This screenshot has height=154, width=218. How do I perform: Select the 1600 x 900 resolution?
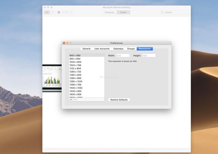coord(87,94)
